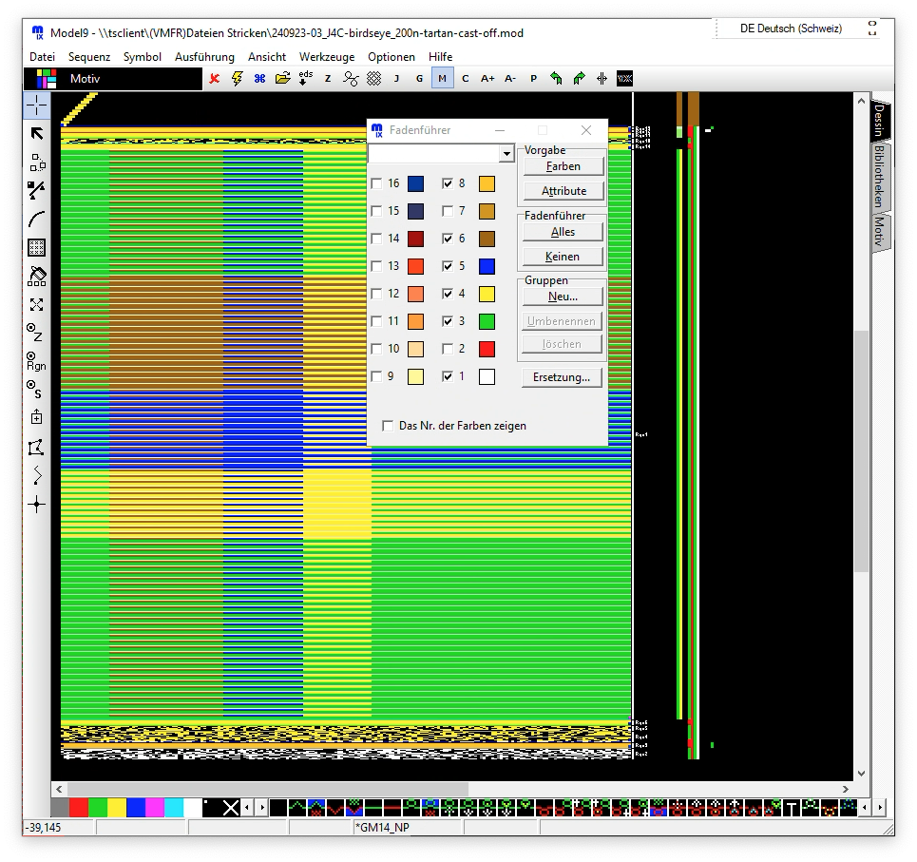Switch to the Bibliotheken side tab
This screenshot has width=917, height=862.
[880, 177]
